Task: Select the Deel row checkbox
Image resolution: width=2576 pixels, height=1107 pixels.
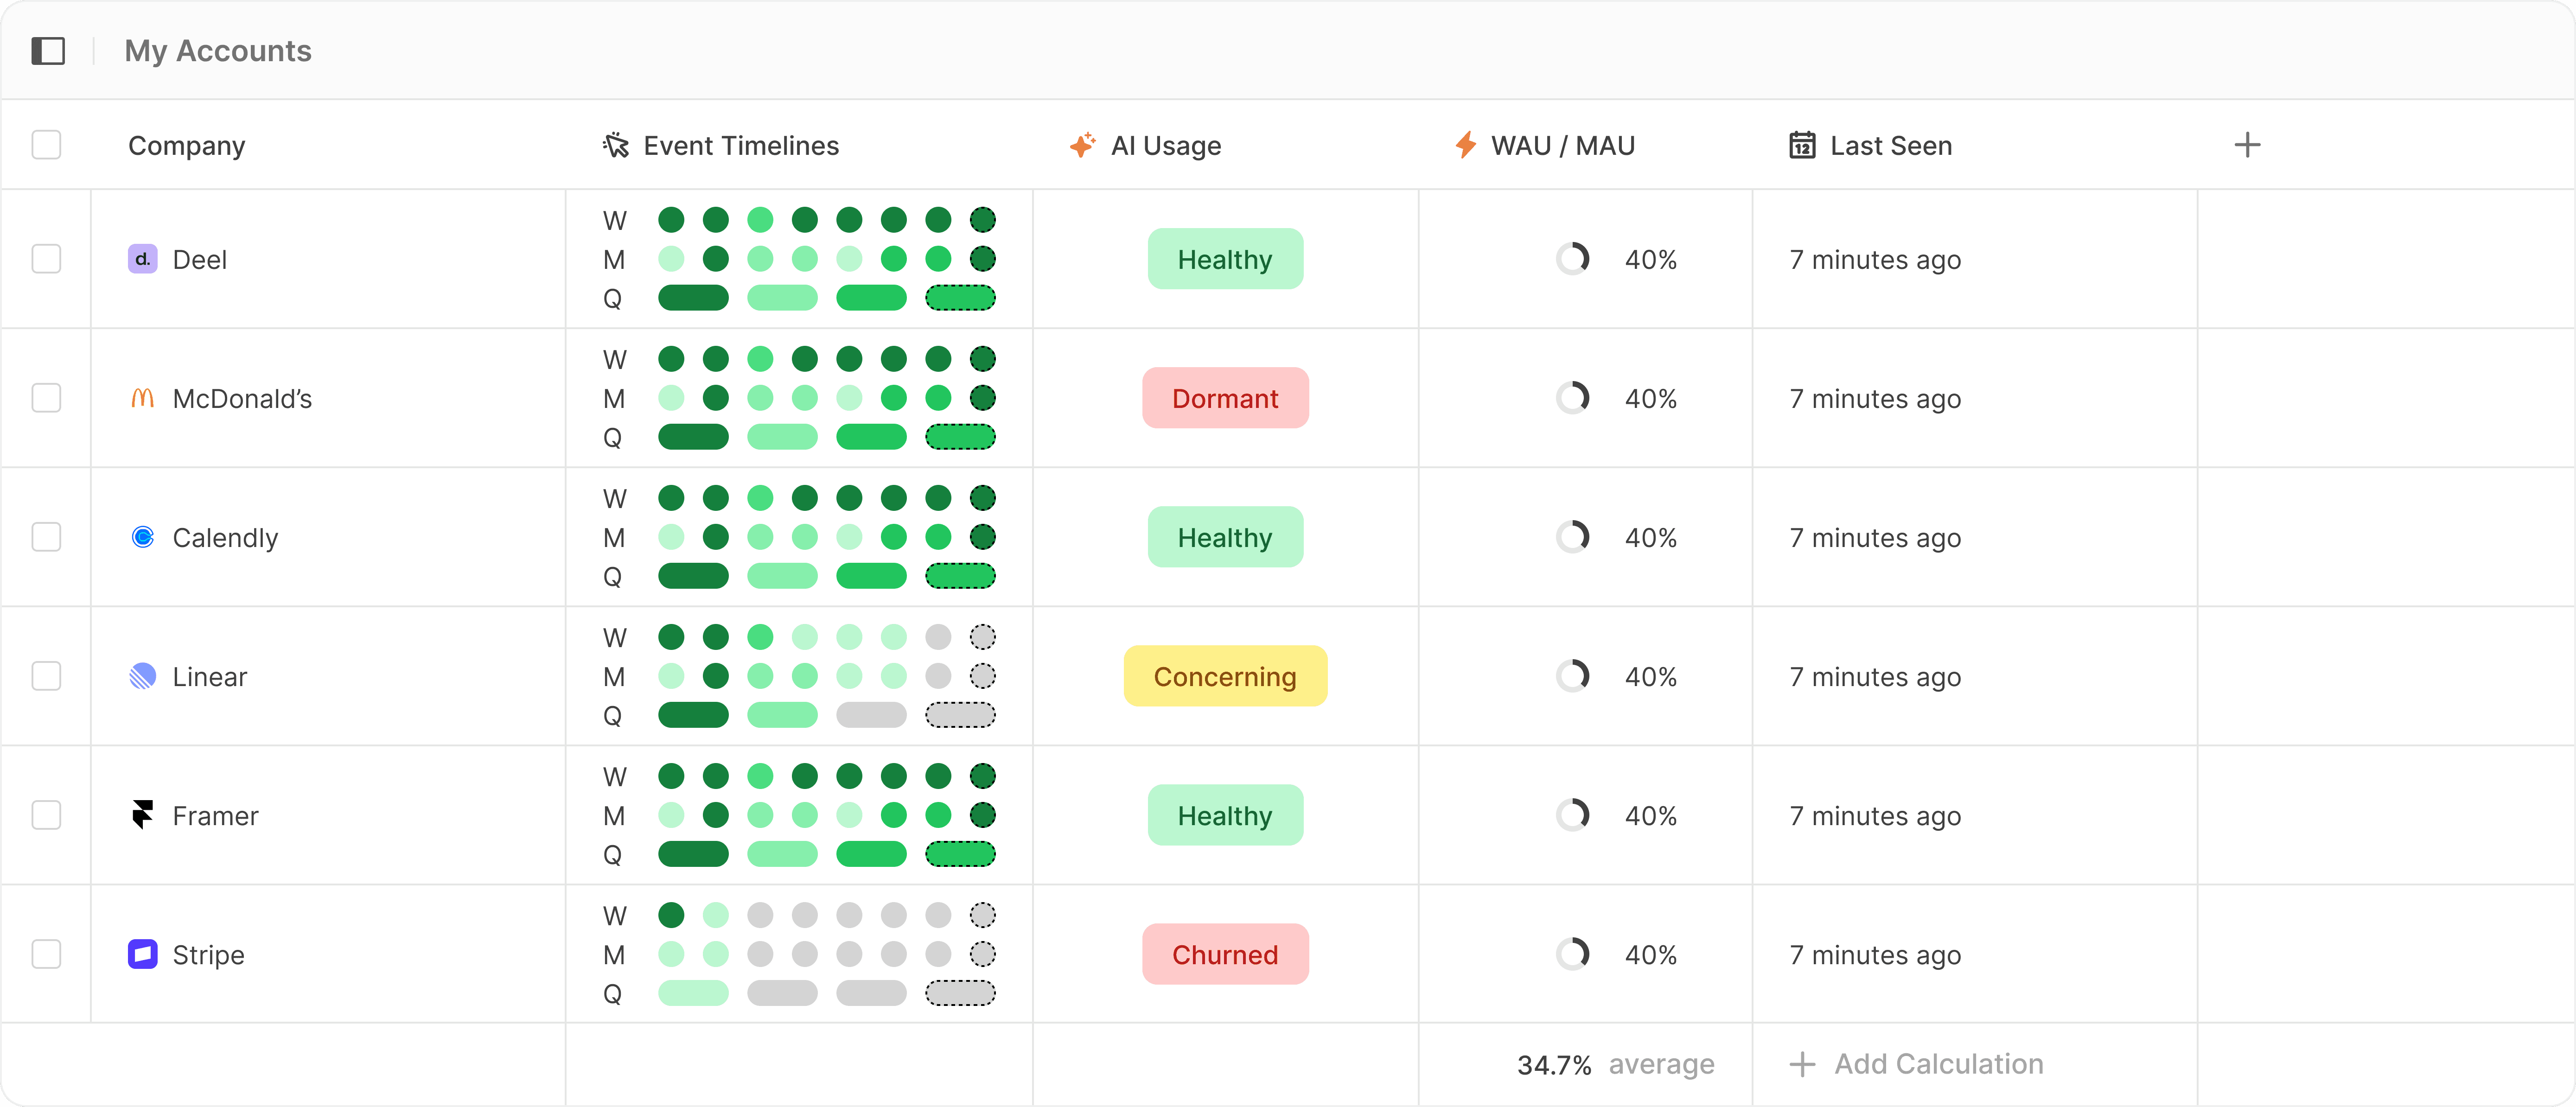Action: pyautogui.click(x=46, y=259)
